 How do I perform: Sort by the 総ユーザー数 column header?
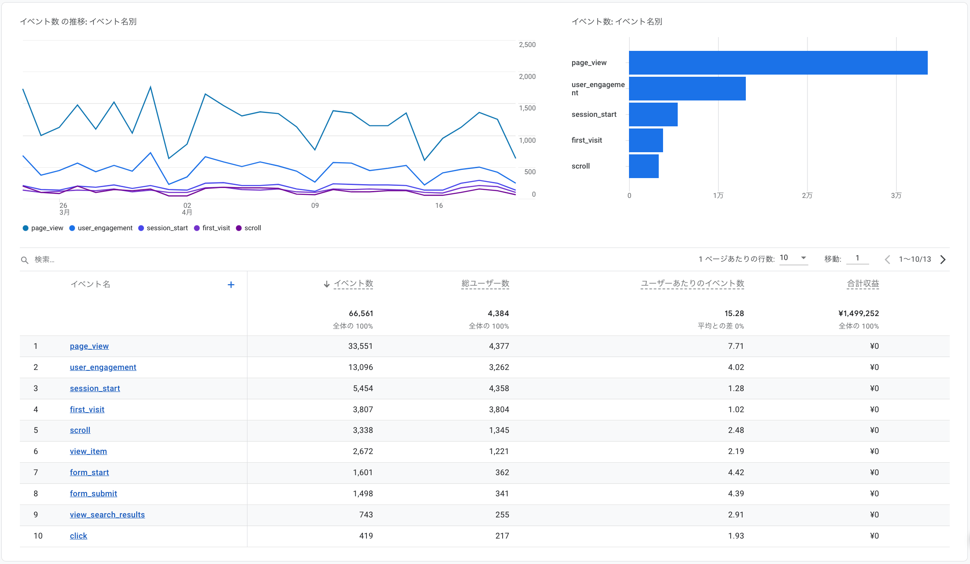pos(485,284)
